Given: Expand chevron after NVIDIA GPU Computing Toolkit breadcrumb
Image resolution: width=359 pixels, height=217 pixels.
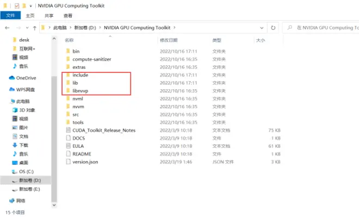Looking at the screenshot, I should [x=175, y=28].
